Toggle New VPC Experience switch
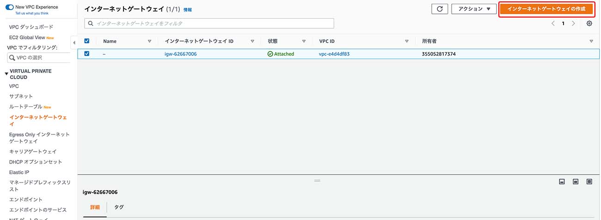Viewport: 601px width, 220px height. [9, 7]
